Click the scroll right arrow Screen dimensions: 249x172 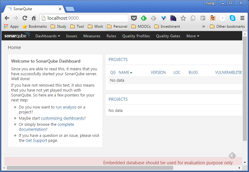[x=239, y=168]
